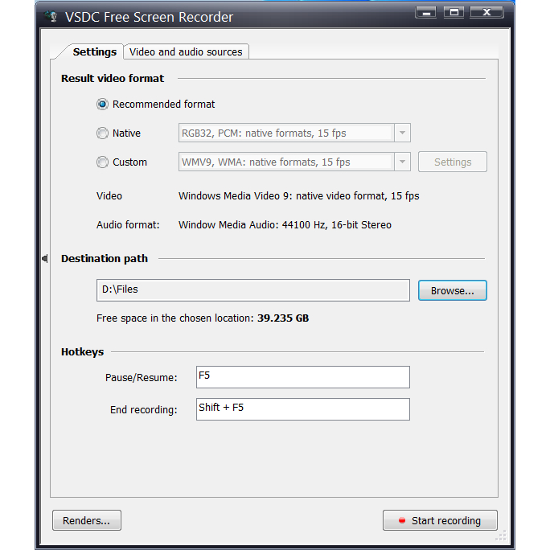Expand the Native format RGB32, PCM dropdown
The image size is (550, 550).
coord(403,133)
